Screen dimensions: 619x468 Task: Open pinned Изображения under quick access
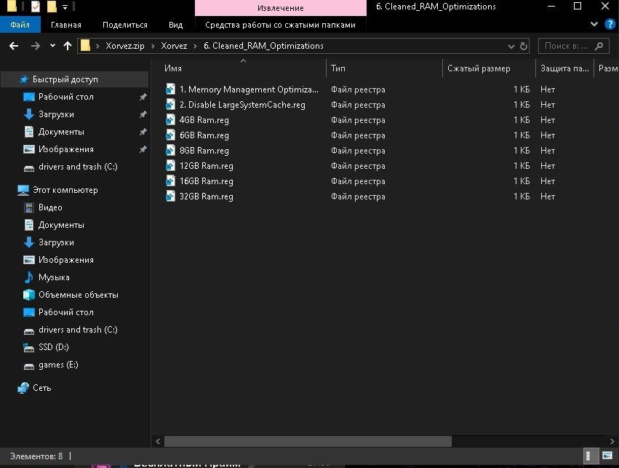(66, 149)
